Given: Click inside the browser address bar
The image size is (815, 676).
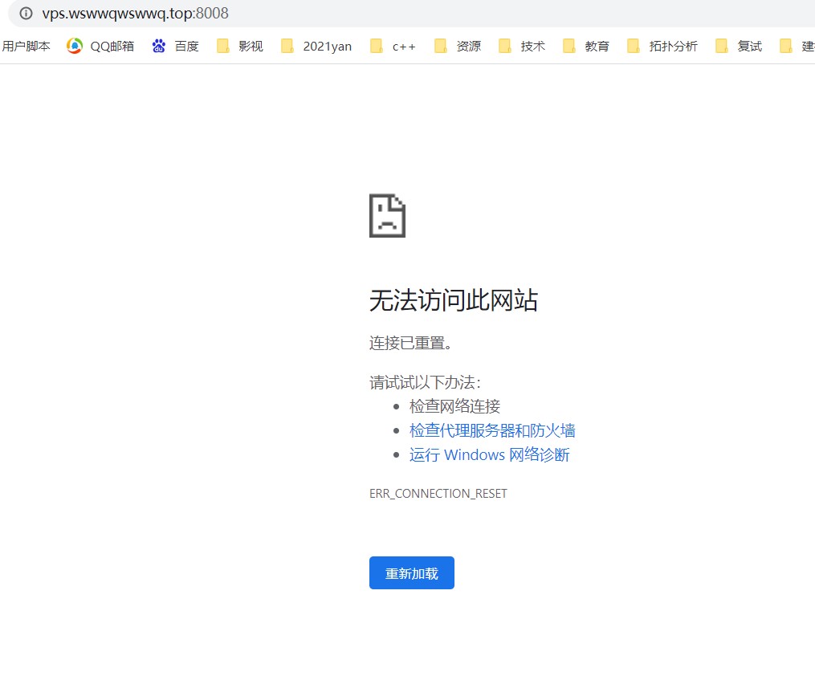Looking at the screenshot, I should (x=321, y=14).
